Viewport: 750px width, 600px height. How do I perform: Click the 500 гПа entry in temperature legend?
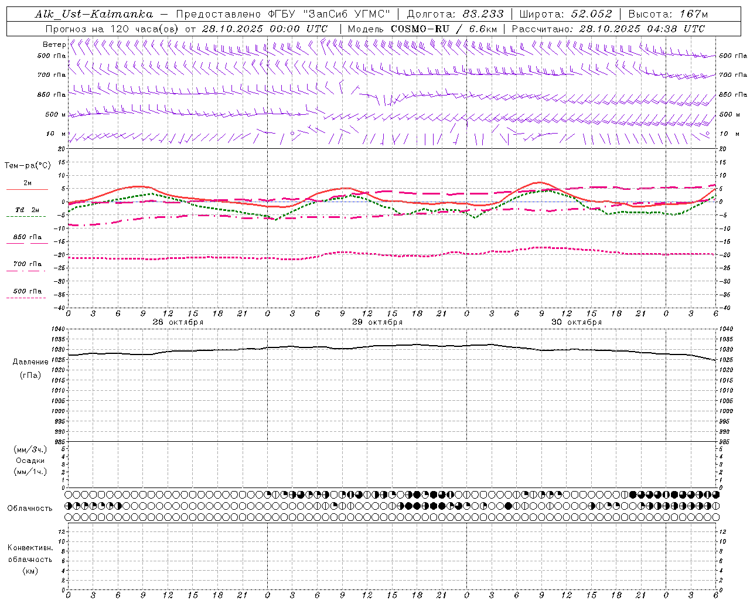click(28, 291)
